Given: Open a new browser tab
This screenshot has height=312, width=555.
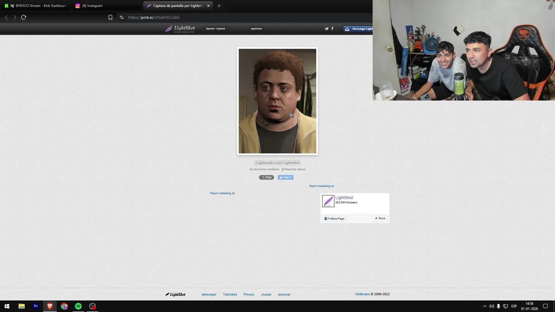Looking at the screenshot, I should click(x=219, y=6).
